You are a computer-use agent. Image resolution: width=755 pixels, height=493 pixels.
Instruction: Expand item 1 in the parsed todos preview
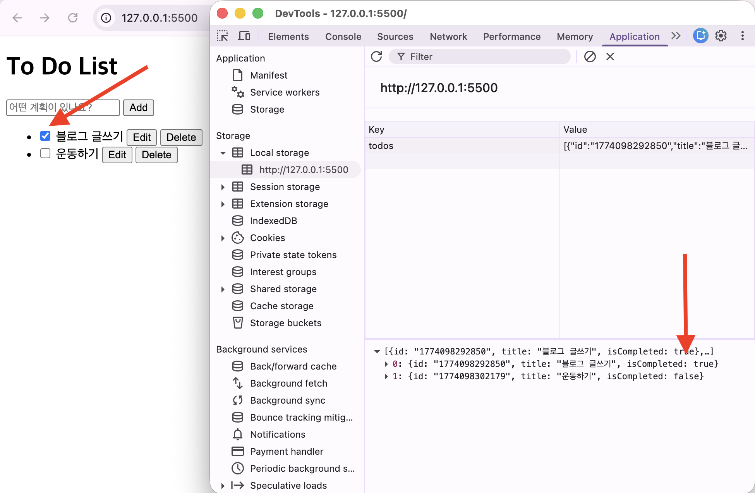click(x=386, y=376)
